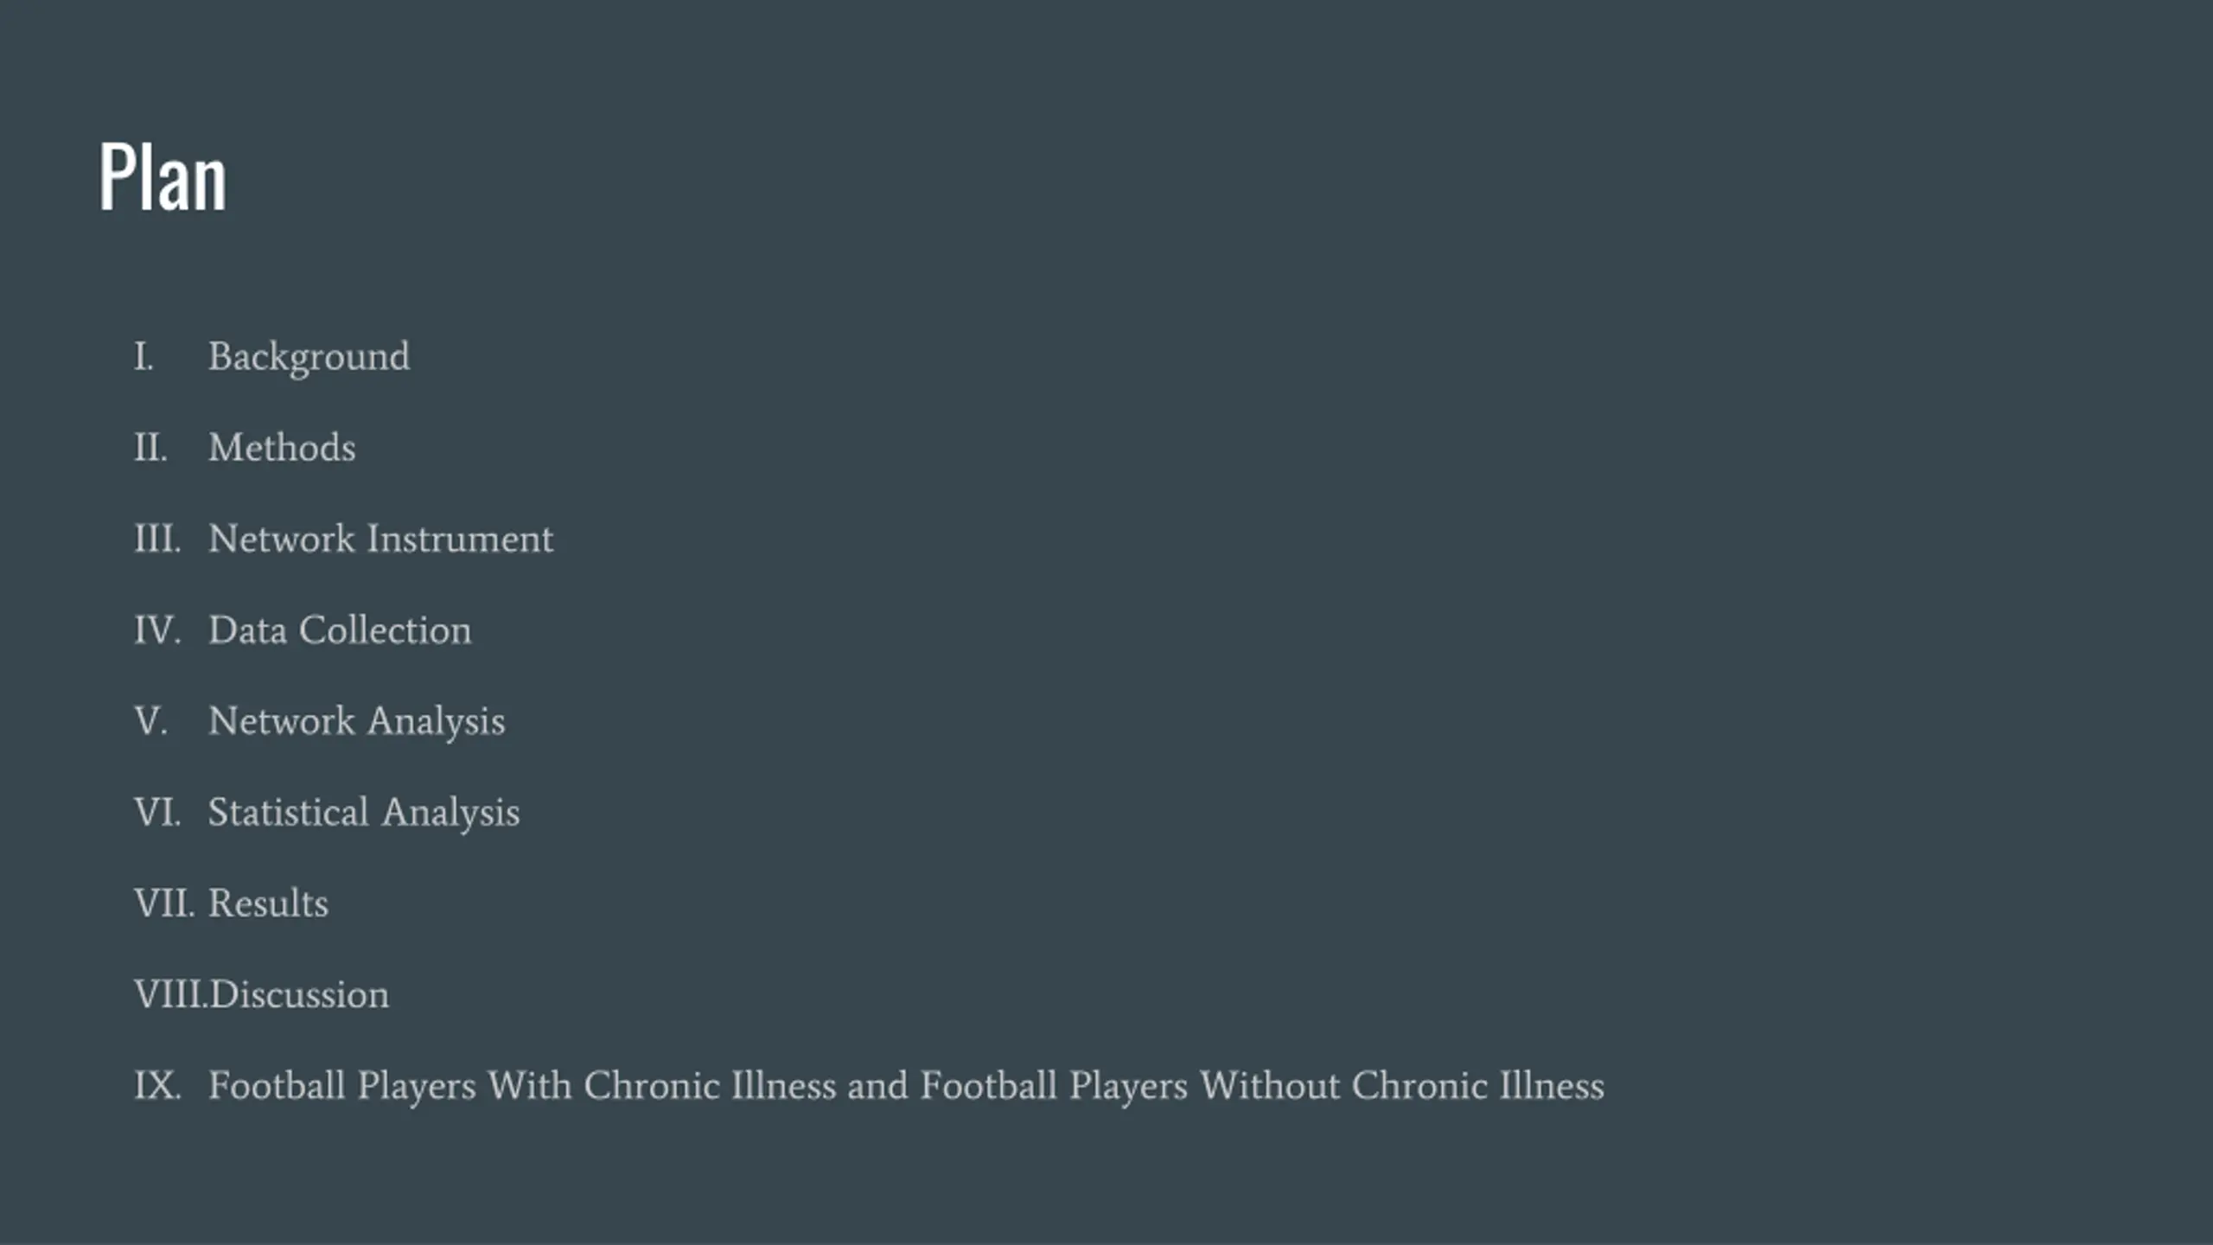Click the Roman numeral IX marker
The image size is (2213, 1245).
(x=157, y=1086)
